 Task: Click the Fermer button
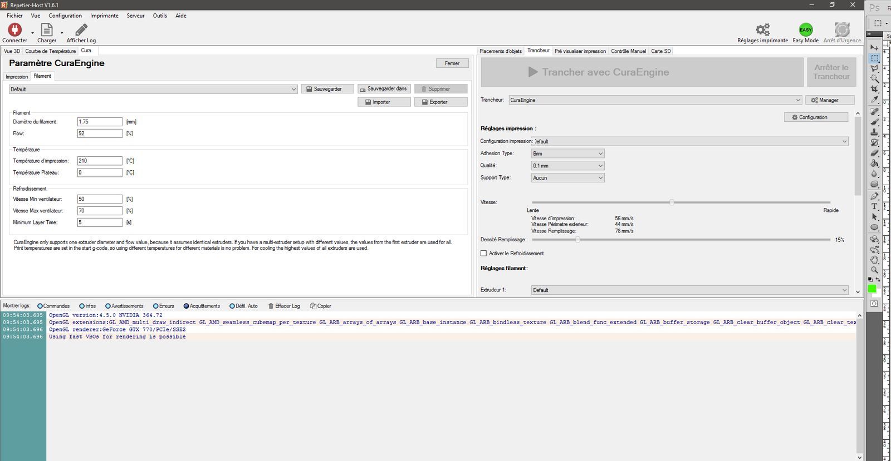(x=452, y=63)
